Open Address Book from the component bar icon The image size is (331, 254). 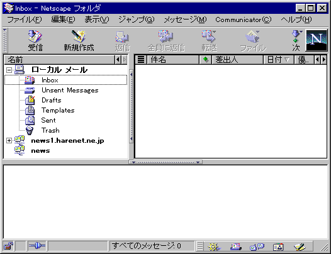[278, 246]
